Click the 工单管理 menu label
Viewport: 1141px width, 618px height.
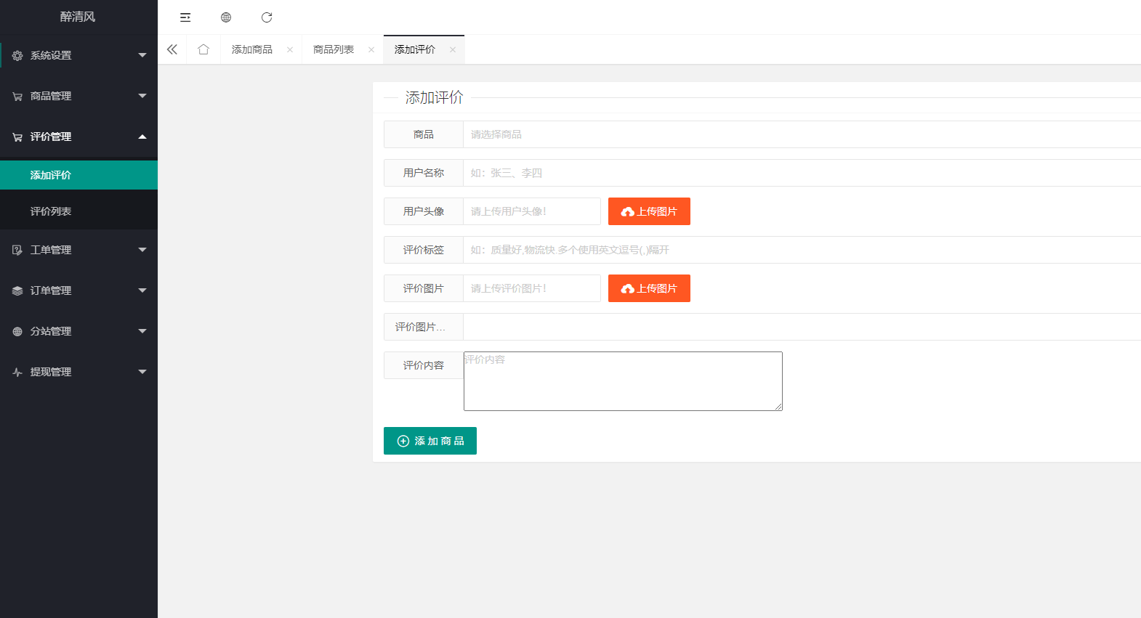point(51,250)
